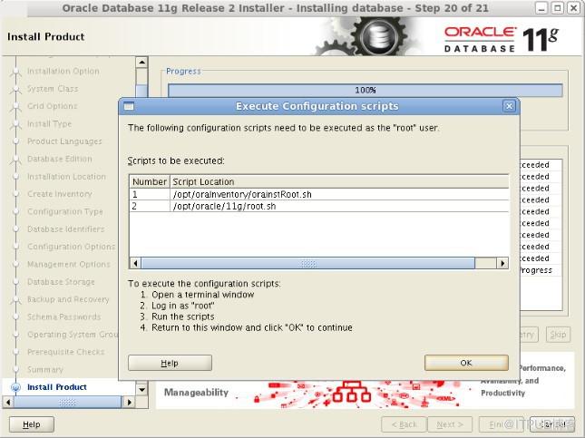Select the Product Languages step
The width and height of the screenshot is (585, 438).
(64, 141)
